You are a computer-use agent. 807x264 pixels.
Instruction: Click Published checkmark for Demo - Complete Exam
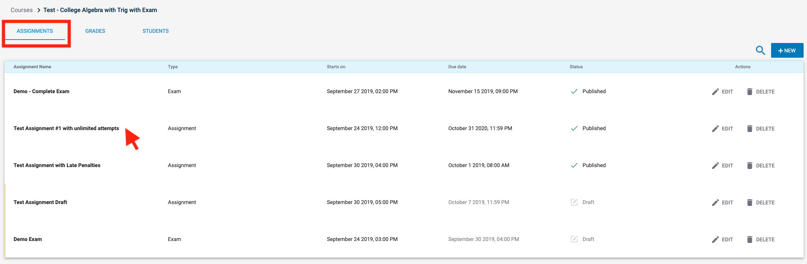click(x=574, y=91)
